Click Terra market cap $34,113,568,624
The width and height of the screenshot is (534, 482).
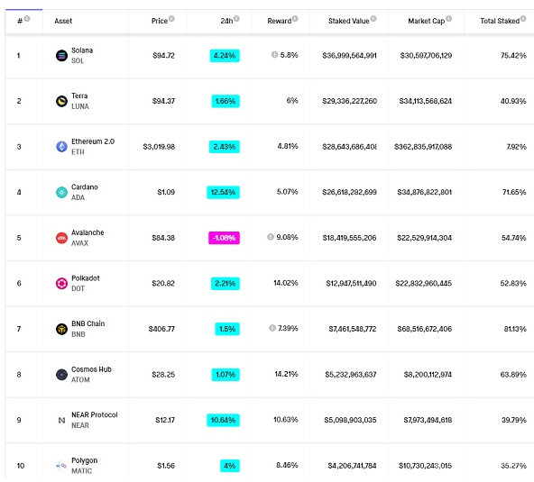(426, 101)
